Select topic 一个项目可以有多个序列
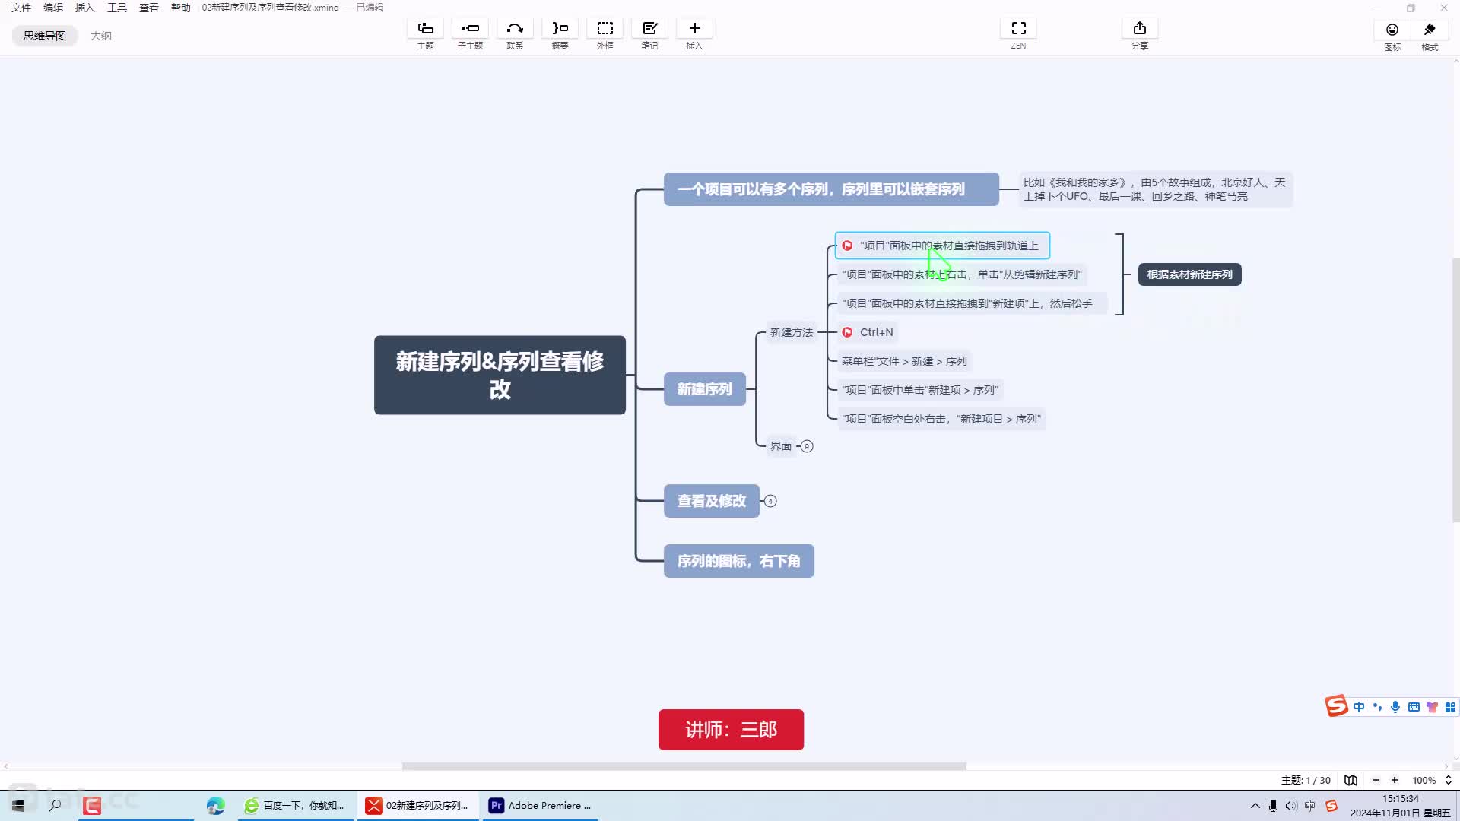This screenshot has width=1460, height=821. (831, 189)
